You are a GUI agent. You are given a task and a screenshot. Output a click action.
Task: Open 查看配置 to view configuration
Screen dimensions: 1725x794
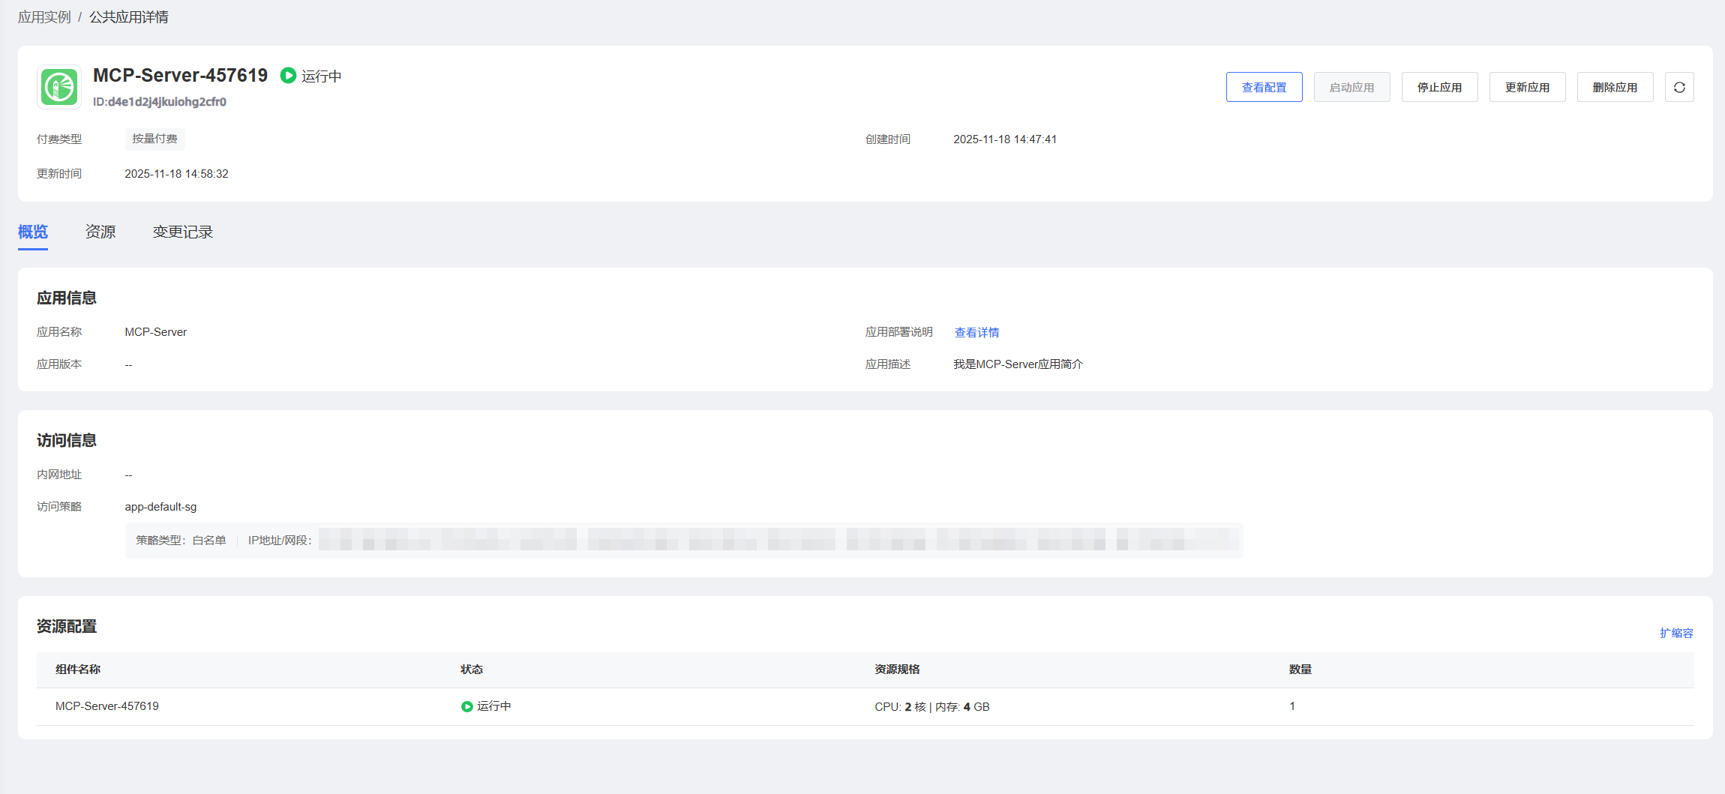[x=1264, y=87]
